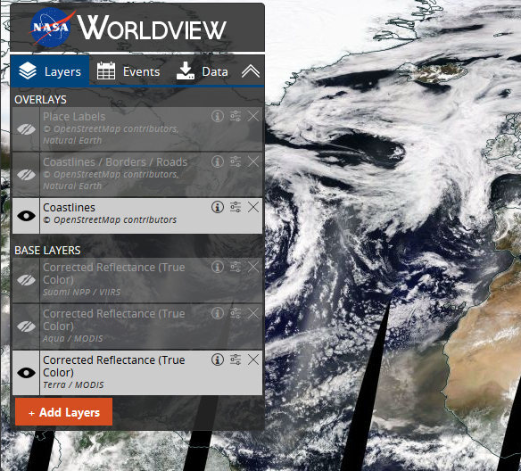Image resolution: width=521 pixels, height=471 pixels.
Task: Open info for Place Labels layer
Action: click(x=218, y=116)
